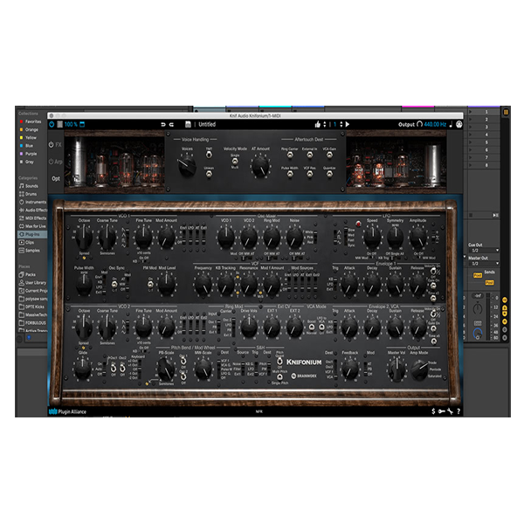Click the preset stepper arrows beside thumbs-up

pos(325,124)
